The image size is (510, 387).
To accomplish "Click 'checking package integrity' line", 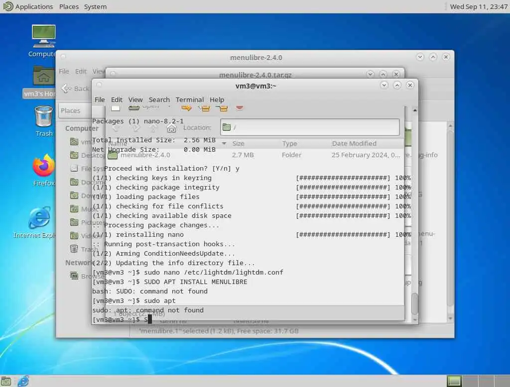I will [x=252, y=187].
